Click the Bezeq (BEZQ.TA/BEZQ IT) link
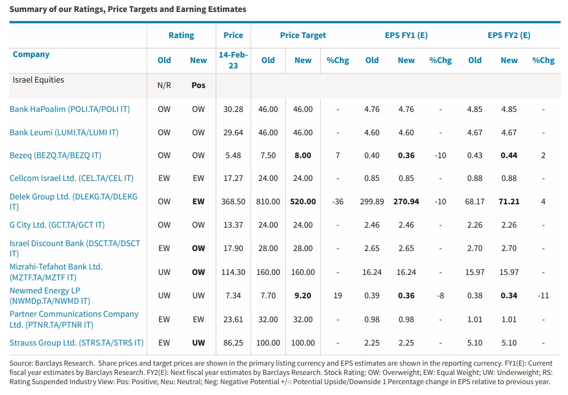This screenshot has height=395, width=568. coord(55,155)
